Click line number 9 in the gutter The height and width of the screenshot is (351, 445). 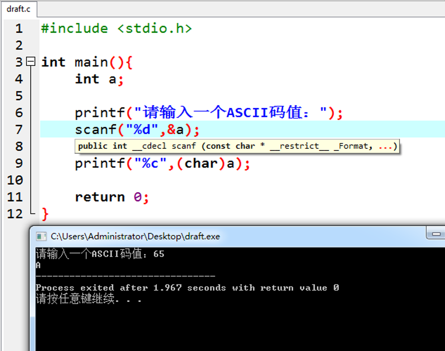coord(19,164)
